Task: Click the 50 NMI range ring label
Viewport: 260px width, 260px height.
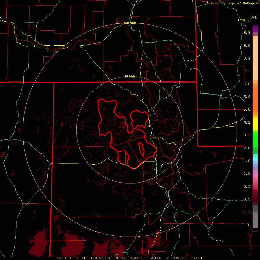Action: (130, 77)
